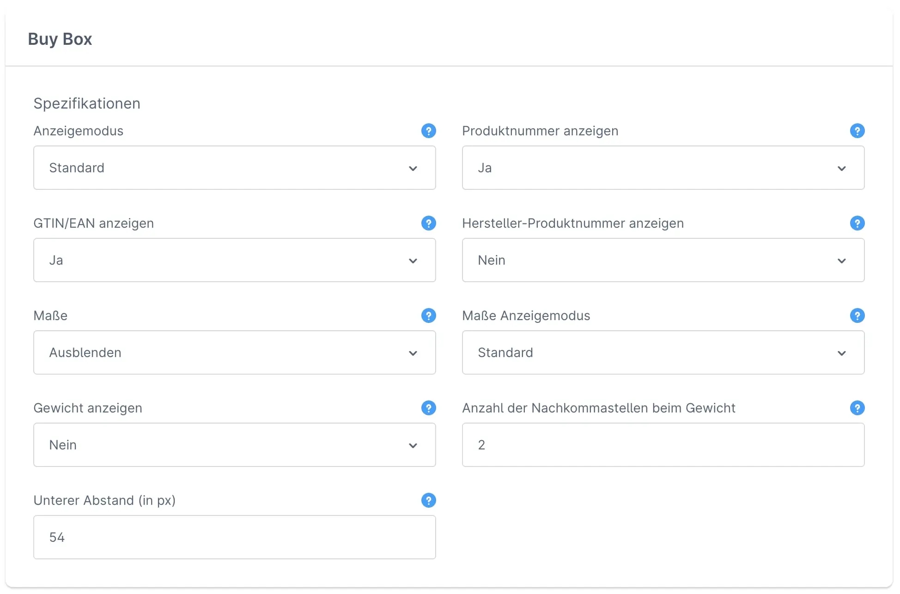The image size is (900, 594).
Task: Open help for Maße Anzeigemodus
Action: [x=857, y=315]
